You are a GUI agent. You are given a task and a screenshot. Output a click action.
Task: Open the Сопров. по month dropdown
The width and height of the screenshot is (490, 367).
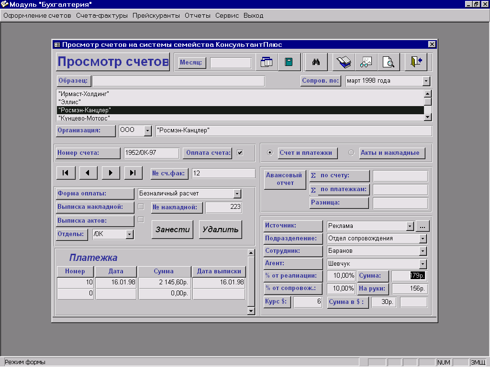(x=426, y=81)
